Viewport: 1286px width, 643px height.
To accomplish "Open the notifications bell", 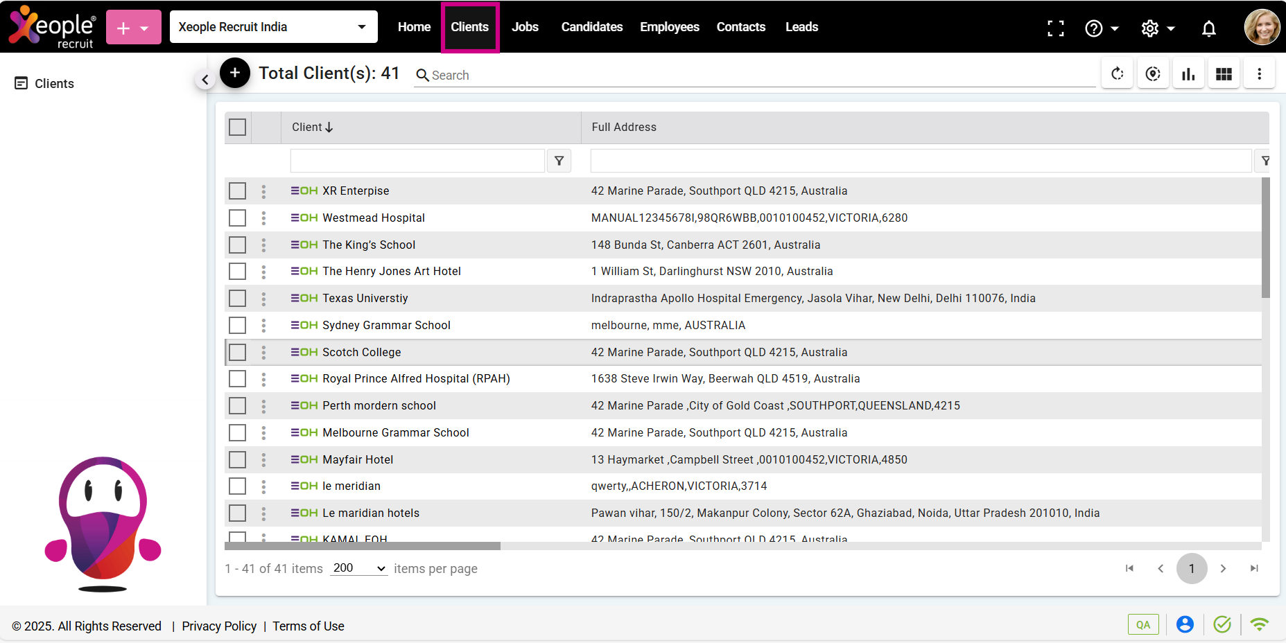I will click(x=1208, y=28).
